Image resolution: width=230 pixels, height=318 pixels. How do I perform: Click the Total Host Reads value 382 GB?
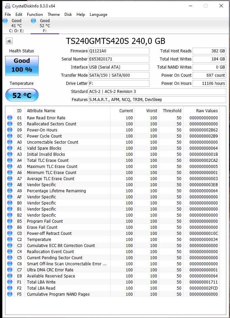(x=209, y=51)
